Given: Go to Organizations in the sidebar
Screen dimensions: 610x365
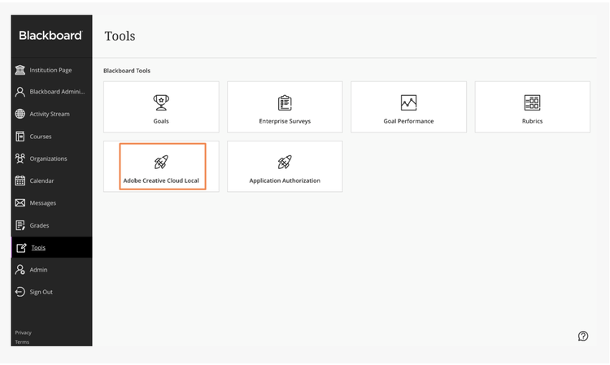Looking at the screenshot, I should click(48, 159).
